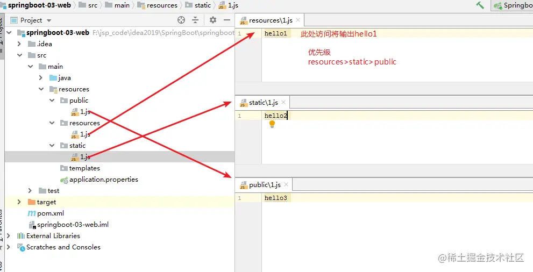Viewport: 533px width, 272px height.
Task: Hide the Project tool window
Action: (227, 20)
